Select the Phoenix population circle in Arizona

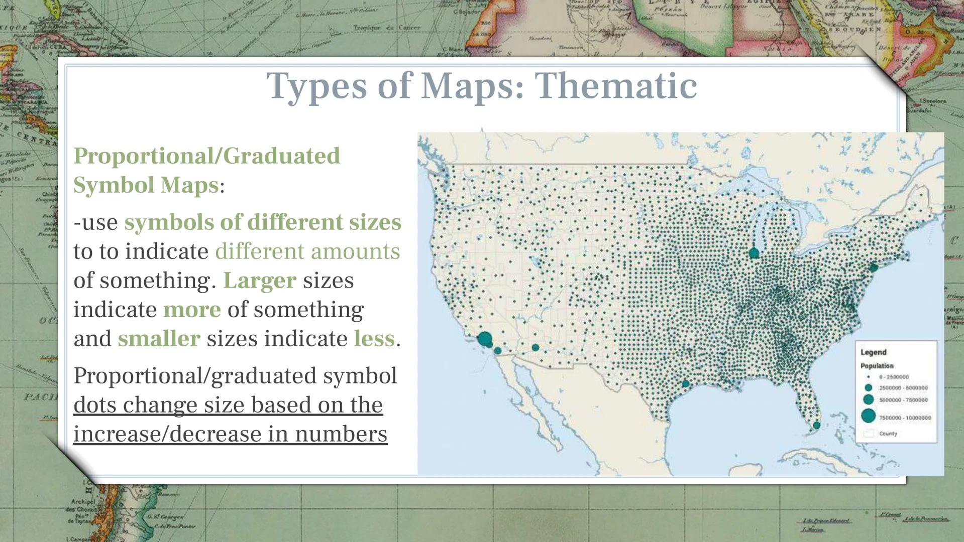[535, 347]
